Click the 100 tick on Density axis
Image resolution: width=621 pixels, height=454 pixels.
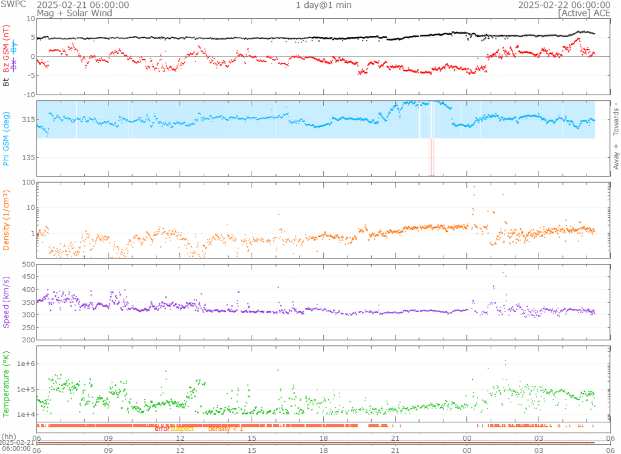tap(29, 183)
